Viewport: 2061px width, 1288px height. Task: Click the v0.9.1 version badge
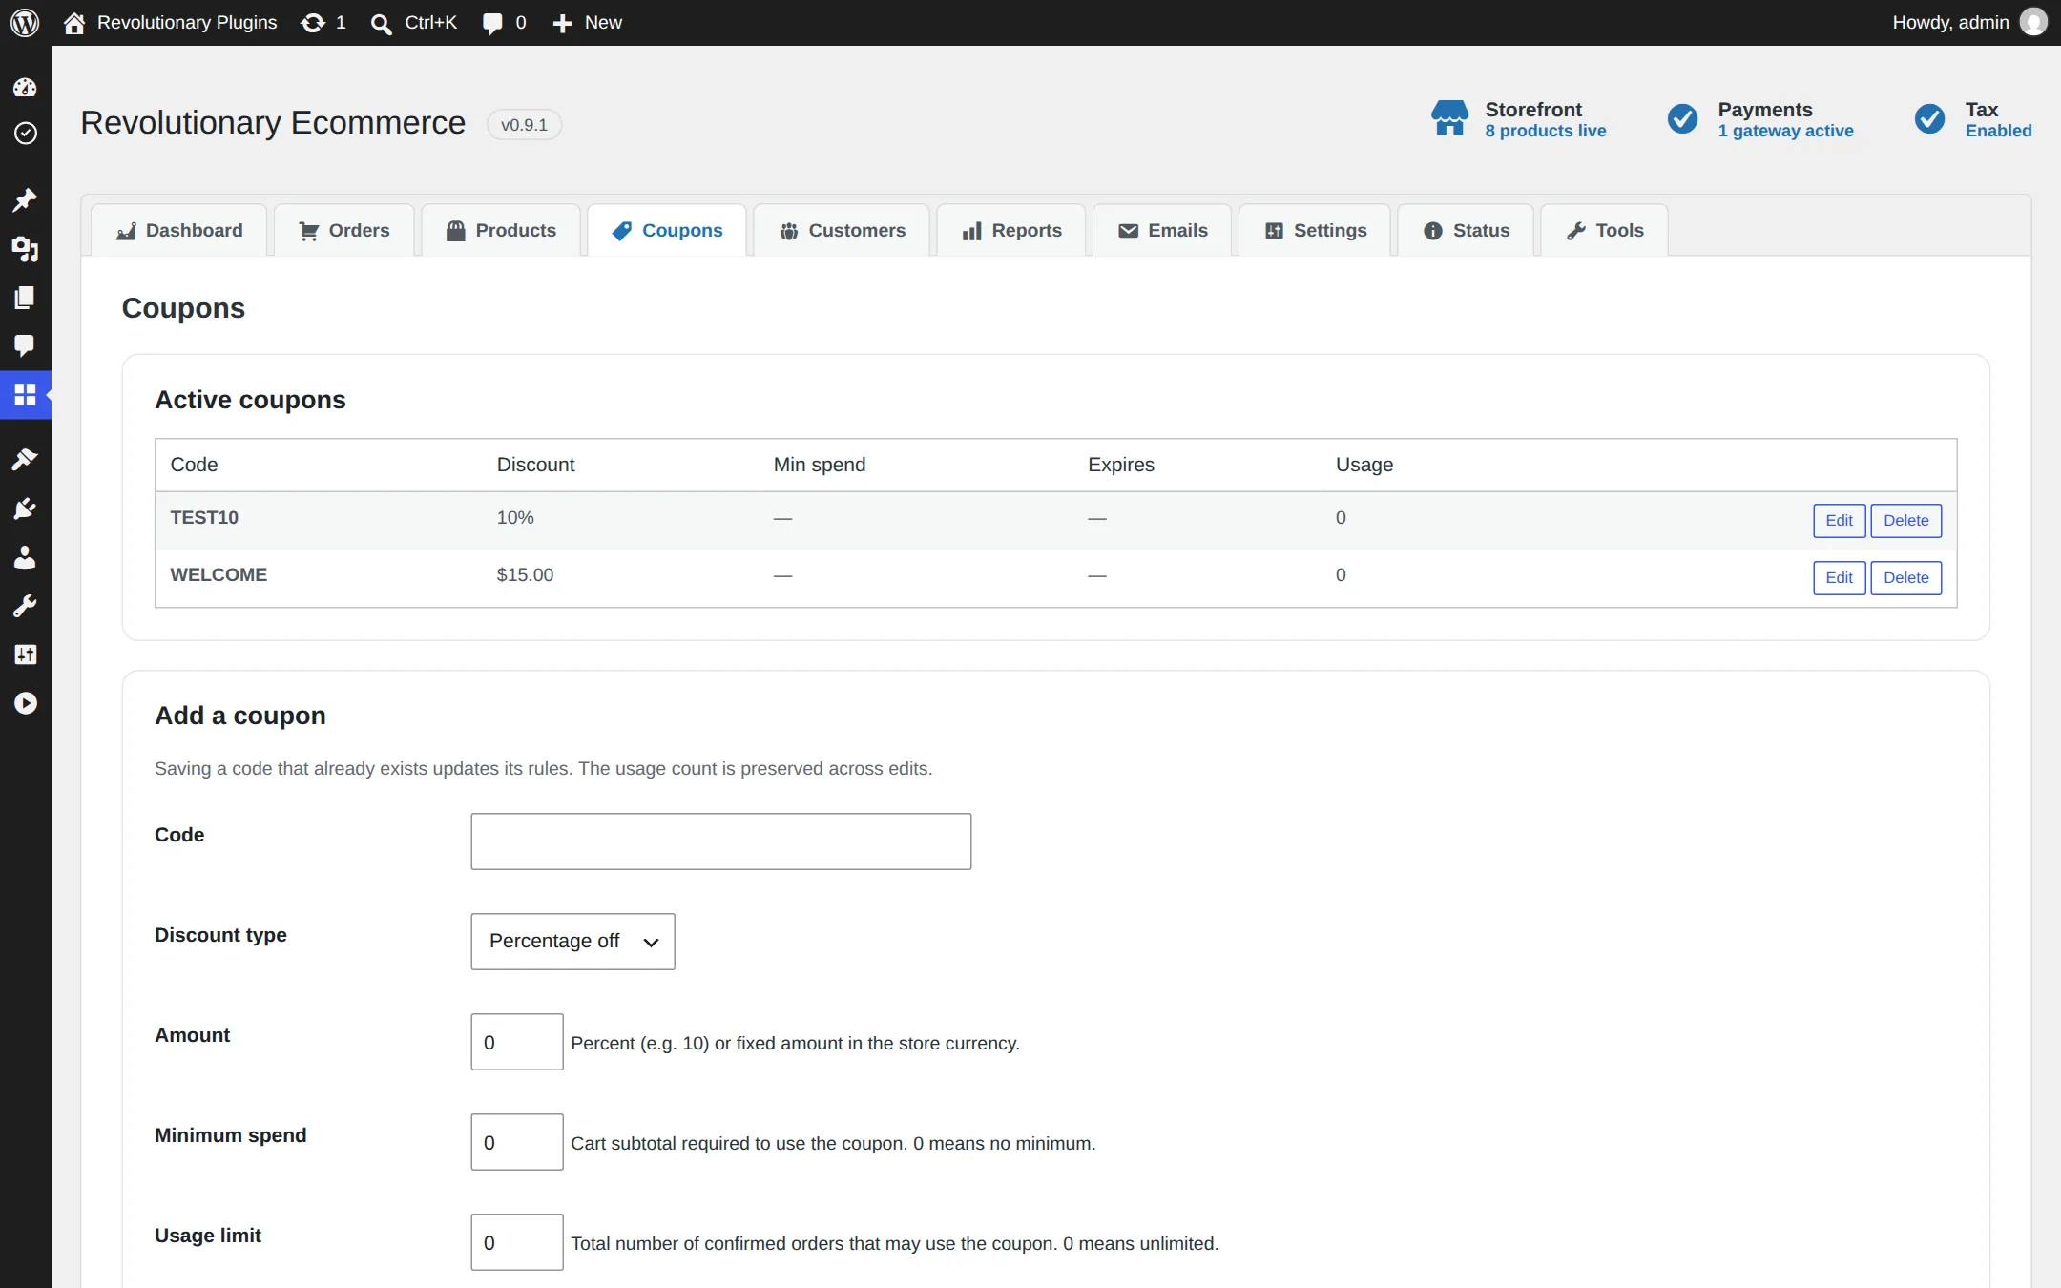(524, 125)
